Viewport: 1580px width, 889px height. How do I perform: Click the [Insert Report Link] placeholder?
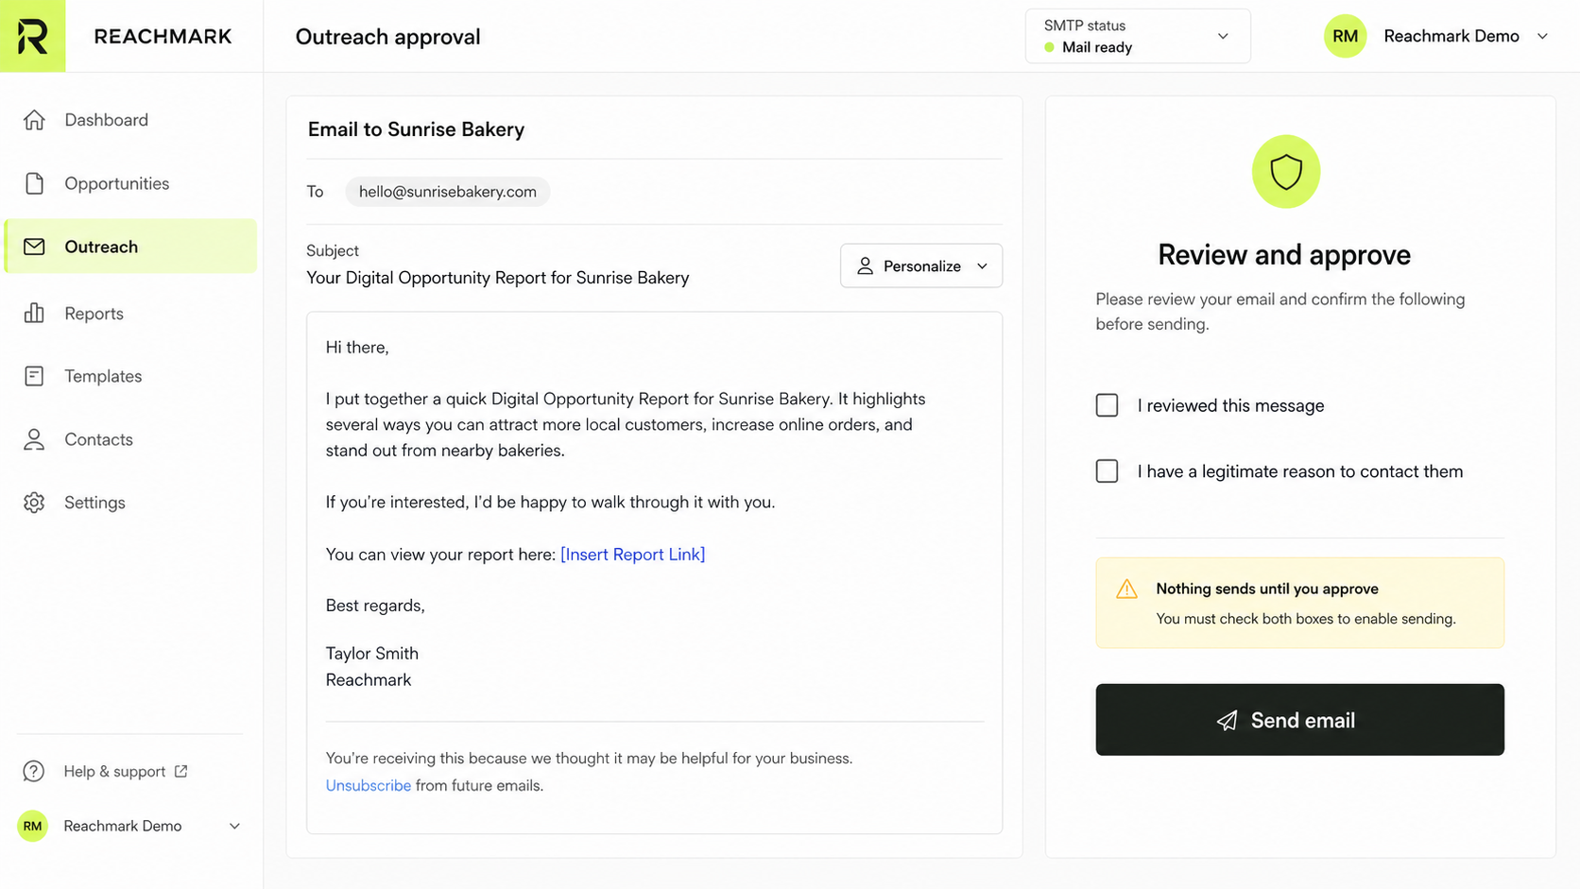point(632,555)
